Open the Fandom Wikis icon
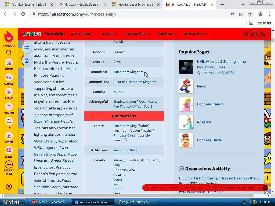Image resolution: width=275 pixels, height=206 pixels. [9, 150]
